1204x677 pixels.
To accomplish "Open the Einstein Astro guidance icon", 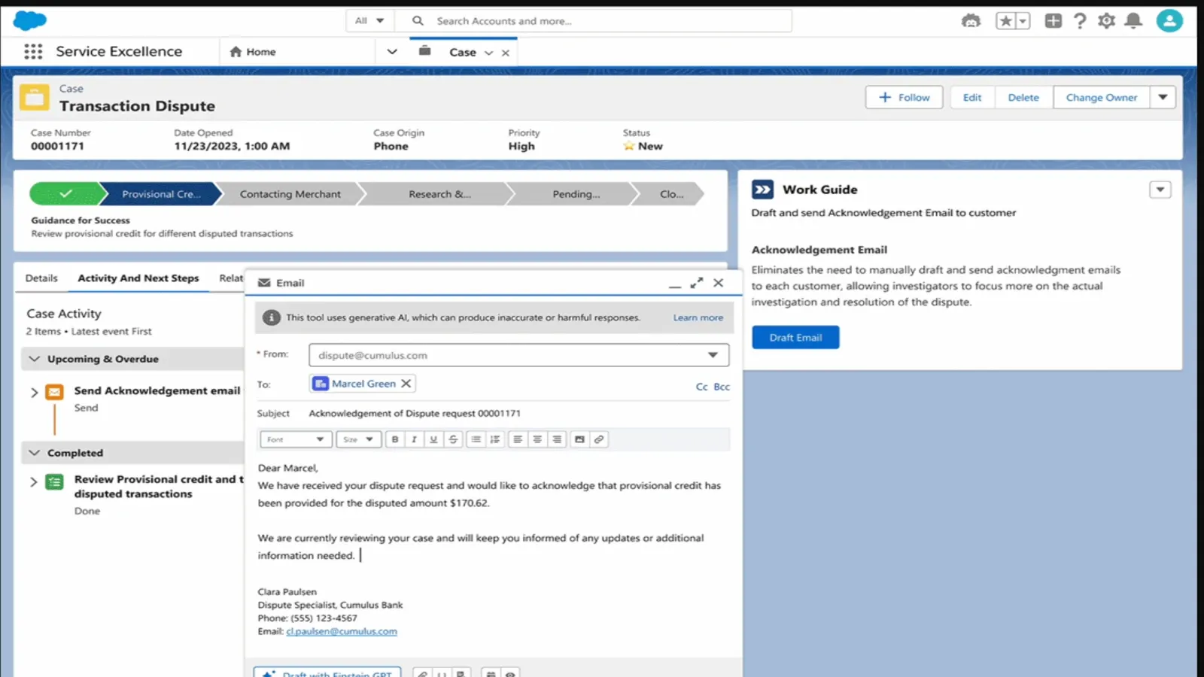I will point(971,21).
